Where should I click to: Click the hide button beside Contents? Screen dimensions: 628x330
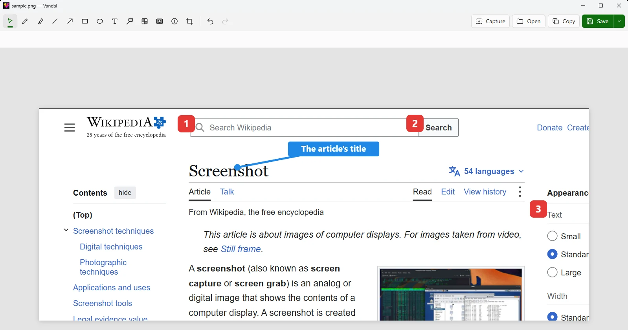pos(125,192)
